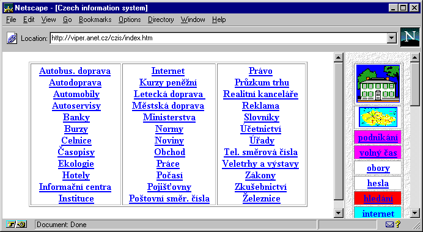Image resolution: width=423 pixels, height=232 pixels.
Task: Click the page link icon beside Location
Action: click(x=12, y=38)
